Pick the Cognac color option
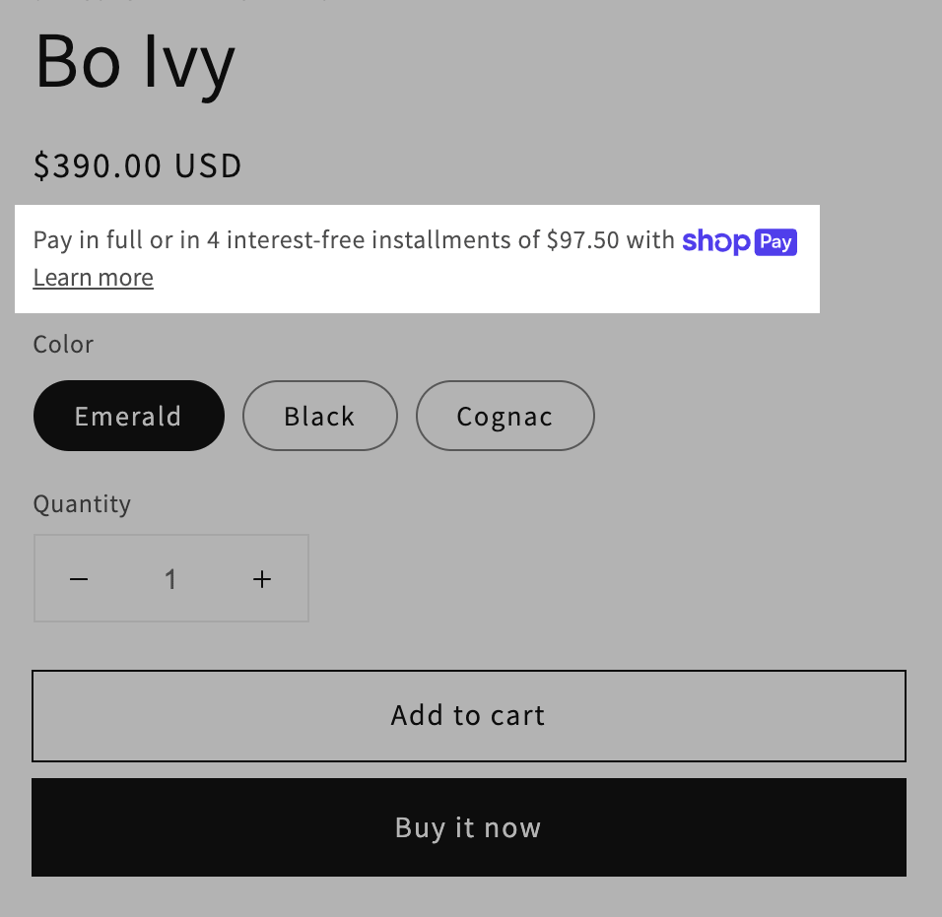The image size is (942, 917). coord(505,416)
